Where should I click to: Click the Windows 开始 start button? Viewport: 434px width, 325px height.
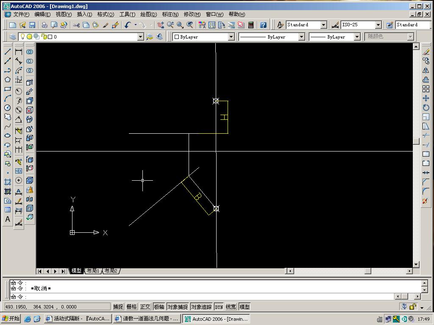click(x=11, y=319)
